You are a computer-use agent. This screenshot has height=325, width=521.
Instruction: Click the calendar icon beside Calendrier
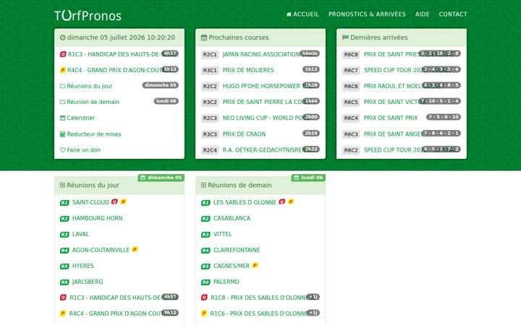tap(62, 118)
